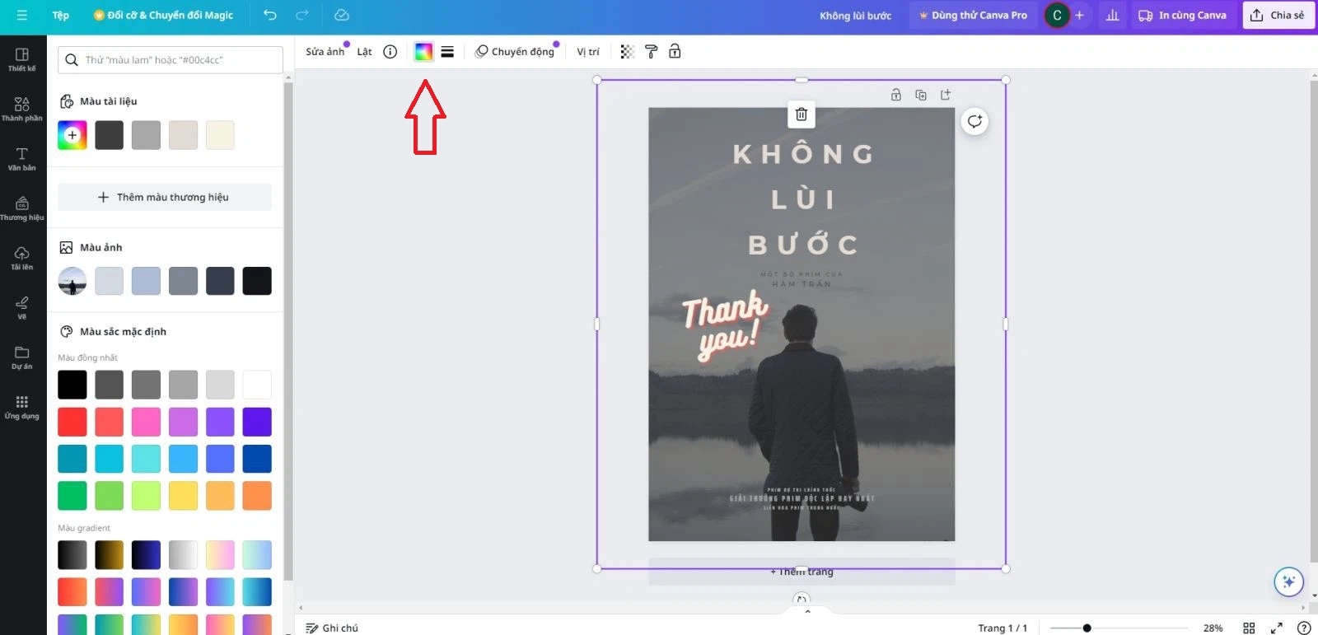Open the C account avatar
This screenshot has height=635, width=1318.
1057,15
